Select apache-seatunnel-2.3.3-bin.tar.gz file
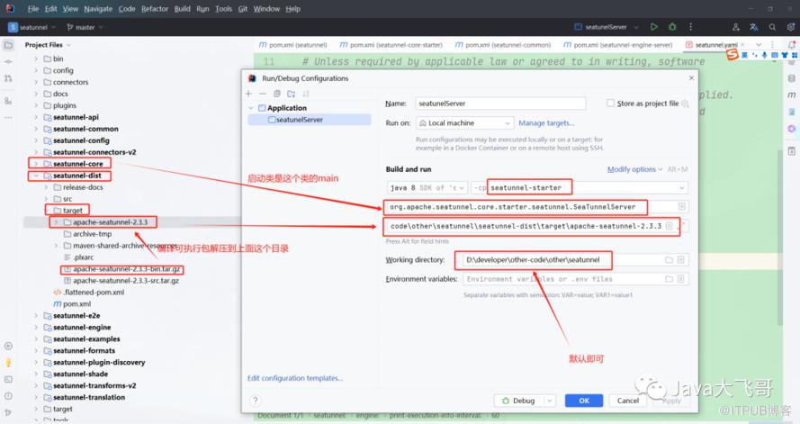The width and height of the screenshot is (800, 424). [121, 269]
